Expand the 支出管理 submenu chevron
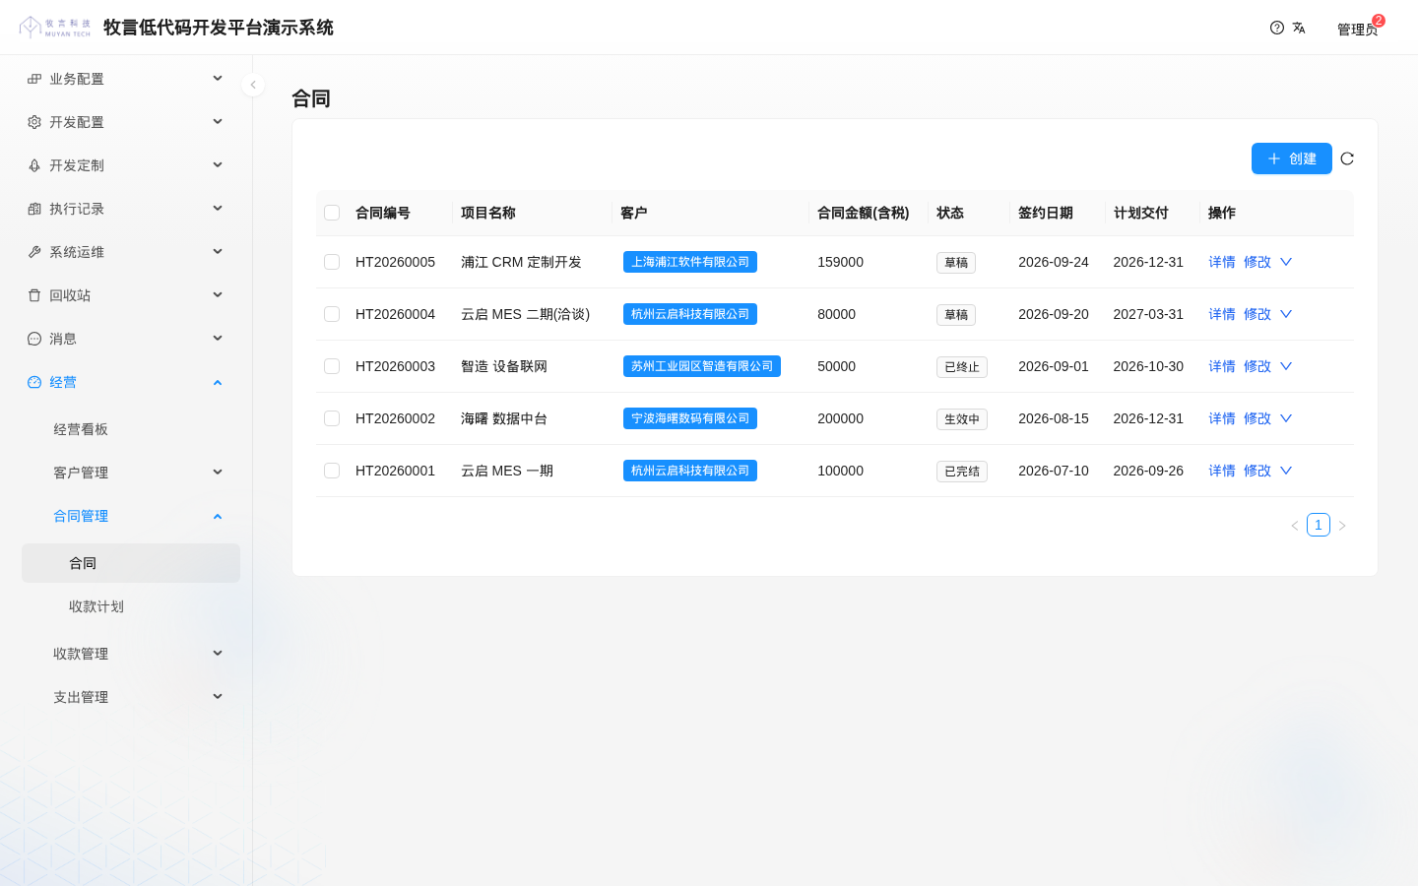This screenshot has height=886, width=1418. 218,697
